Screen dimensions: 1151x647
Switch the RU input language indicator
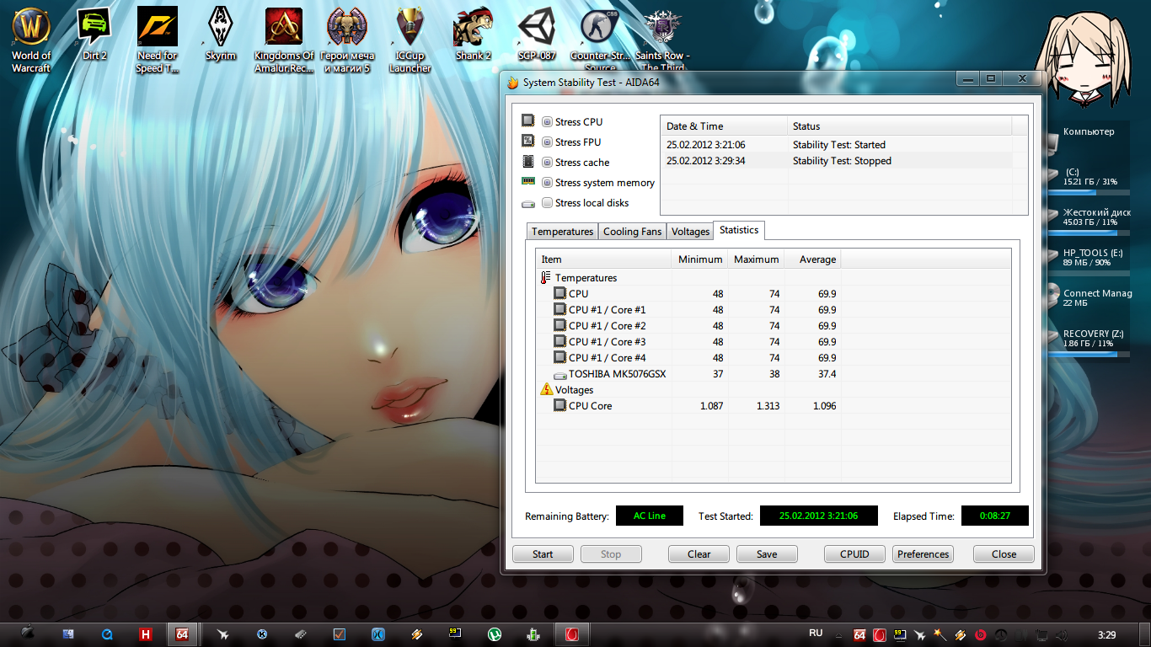point(816,634)
